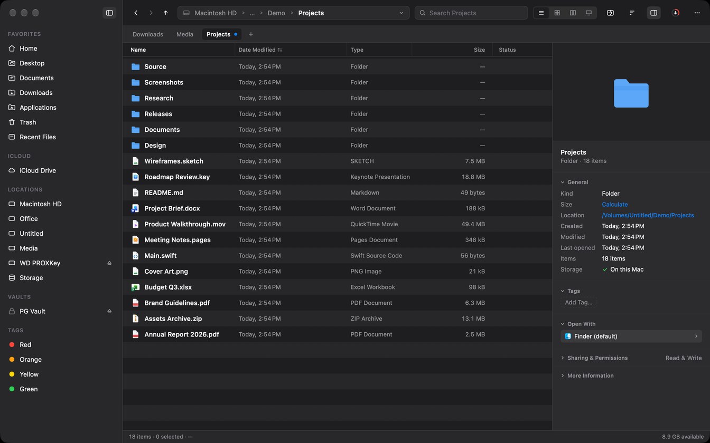
Task: Eject the WD PROXKey drive
Action: coord(109,263)
